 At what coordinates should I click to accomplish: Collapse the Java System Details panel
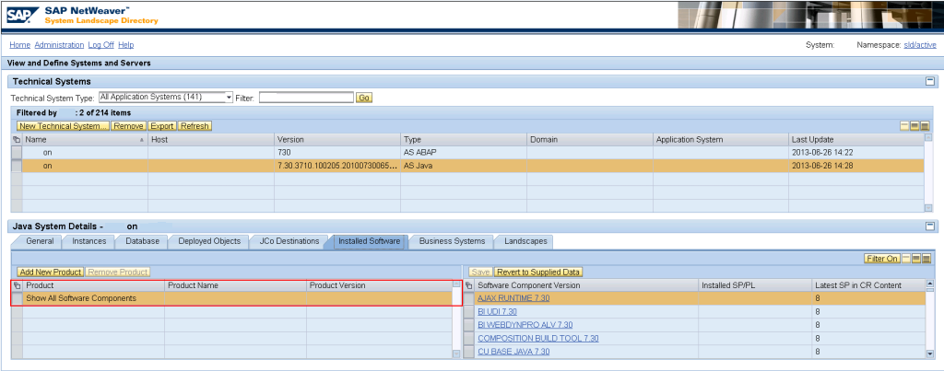pyautogui.click(x=929, y=226)
